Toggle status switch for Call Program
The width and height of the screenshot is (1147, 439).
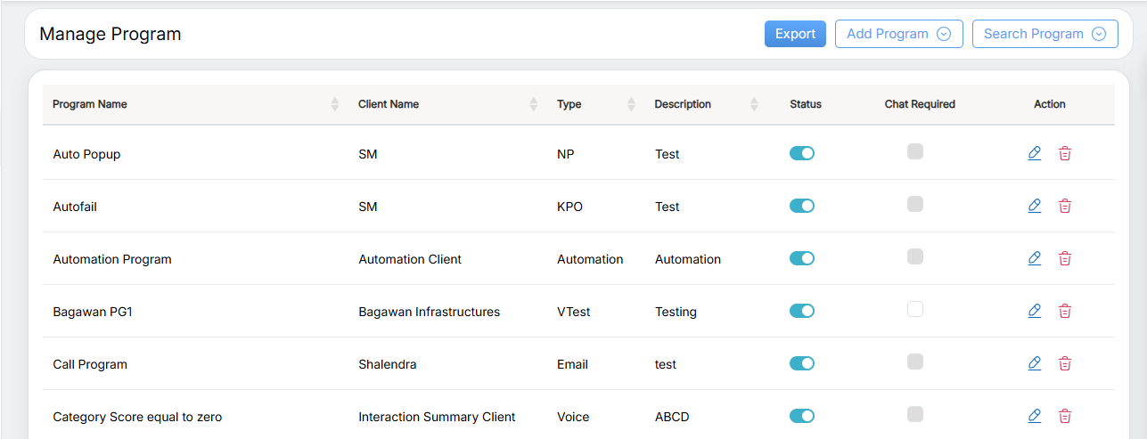(x=802, y=363)
